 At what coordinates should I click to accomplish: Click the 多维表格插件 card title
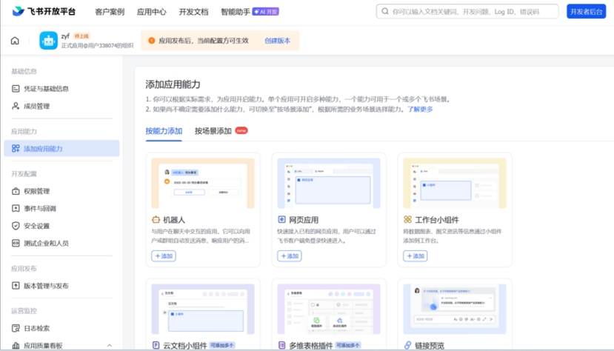click(311, 346)
